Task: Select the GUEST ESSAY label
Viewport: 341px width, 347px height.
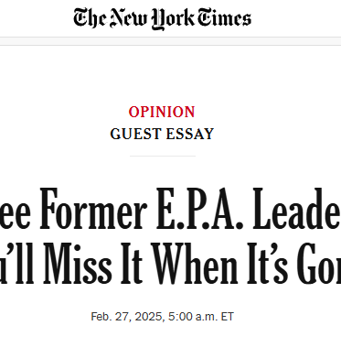Action: click(x=162, y=134)
